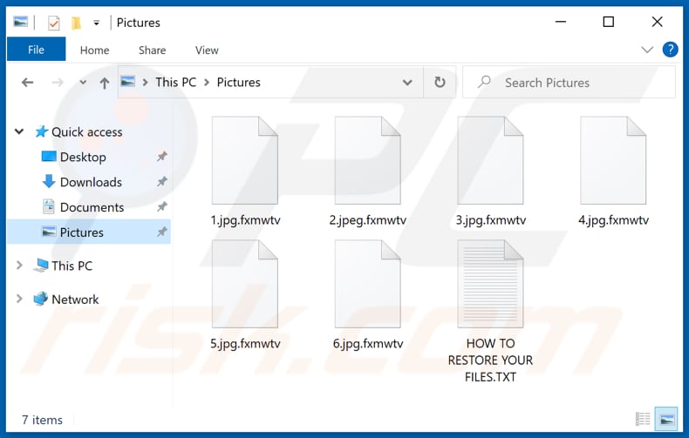Viewport: 689px width, 438px height.
Task: Switch to the View ribbon tab
Action: pos(207,51)
